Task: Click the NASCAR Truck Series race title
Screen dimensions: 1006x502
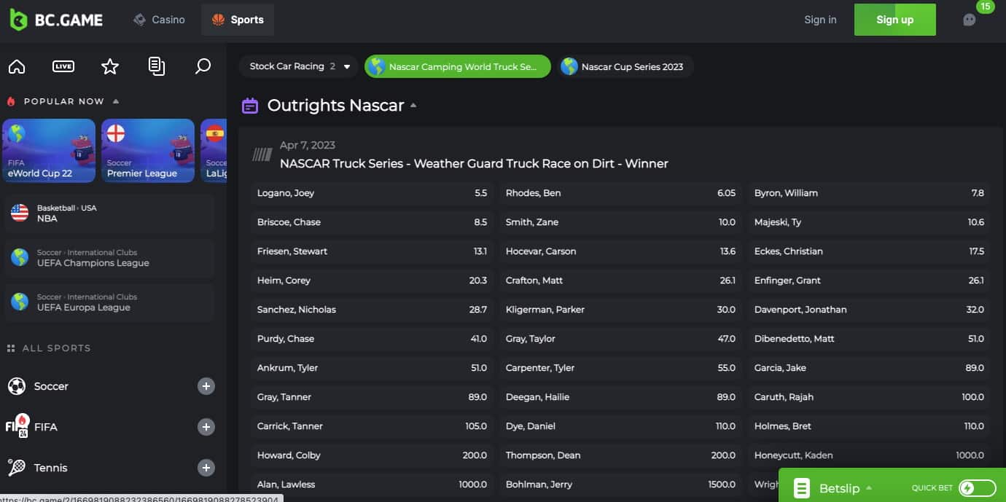Action: [x=474, y=164]
